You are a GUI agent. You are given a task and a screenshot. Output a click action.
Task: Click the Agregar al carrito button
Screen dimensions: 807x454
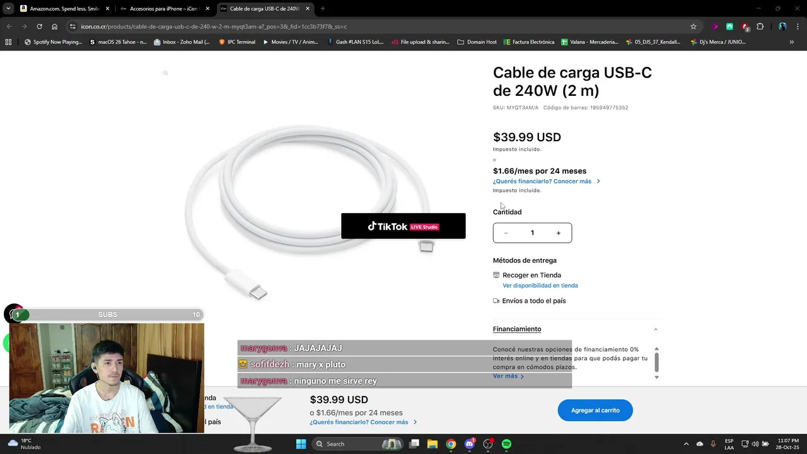[595, 410]
